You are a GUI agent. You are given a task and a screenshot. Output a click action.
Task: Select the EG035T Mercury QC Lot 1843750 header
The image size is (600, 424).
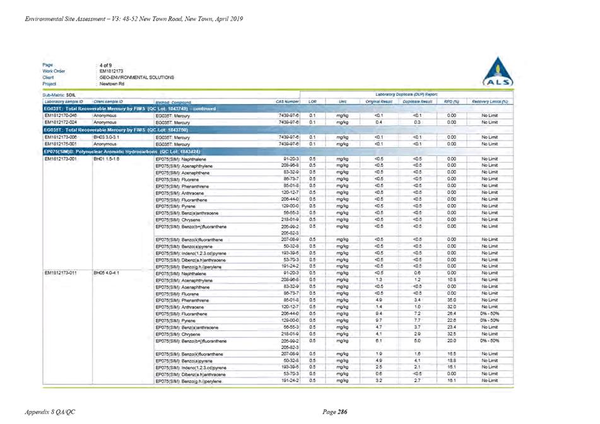pos(278,130)
